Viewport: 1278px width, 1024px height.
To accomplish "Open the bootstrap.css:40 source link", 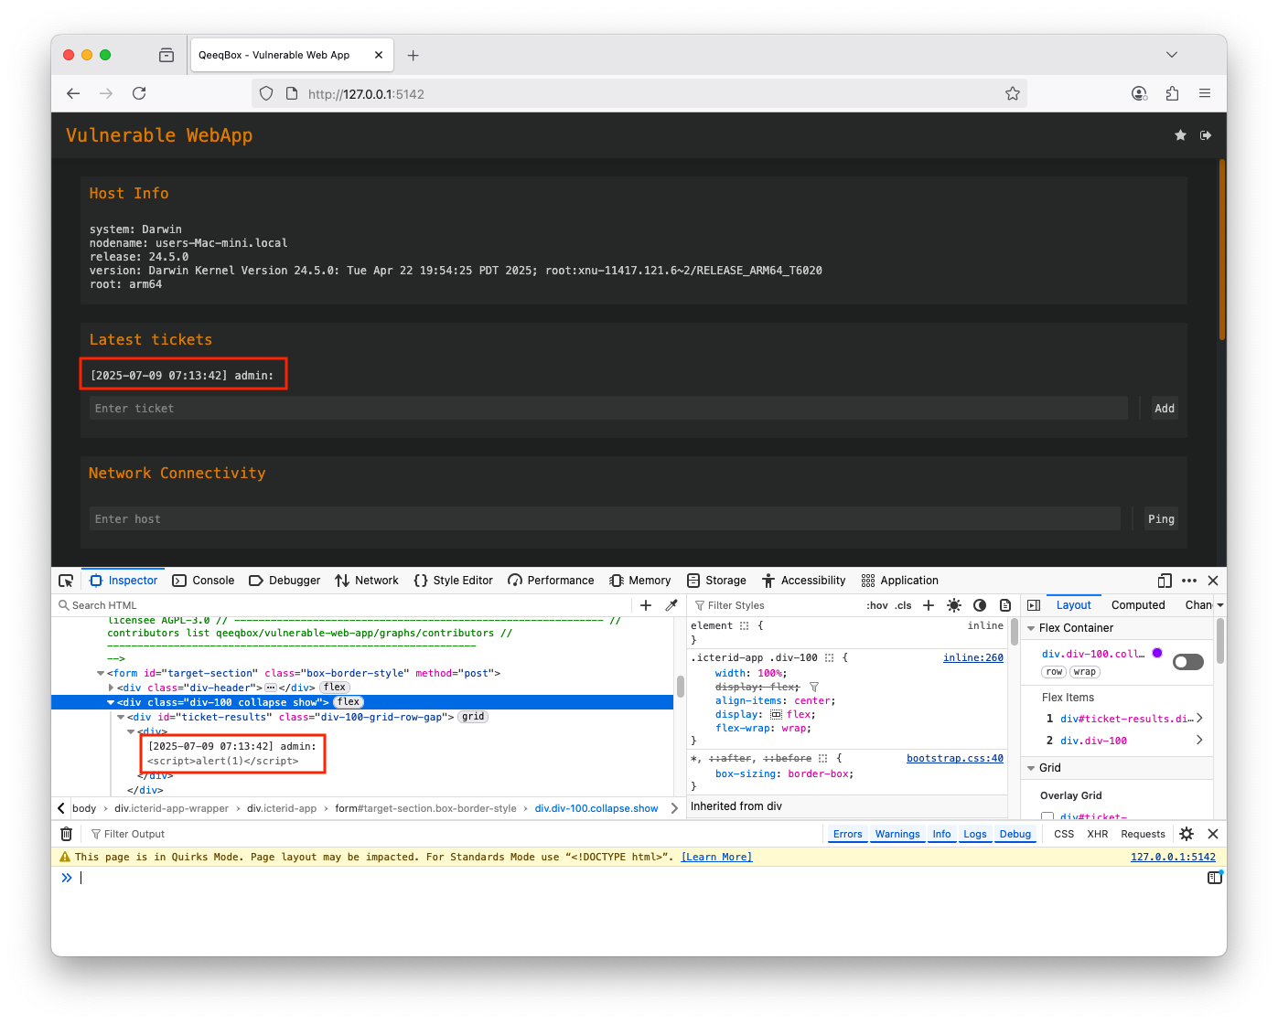I will click(955, 759).
